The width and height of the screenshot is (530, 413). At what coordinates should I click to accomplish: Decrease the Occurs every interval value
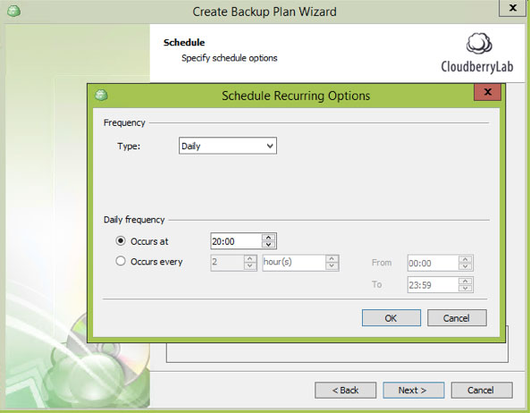tap(249, 266)
